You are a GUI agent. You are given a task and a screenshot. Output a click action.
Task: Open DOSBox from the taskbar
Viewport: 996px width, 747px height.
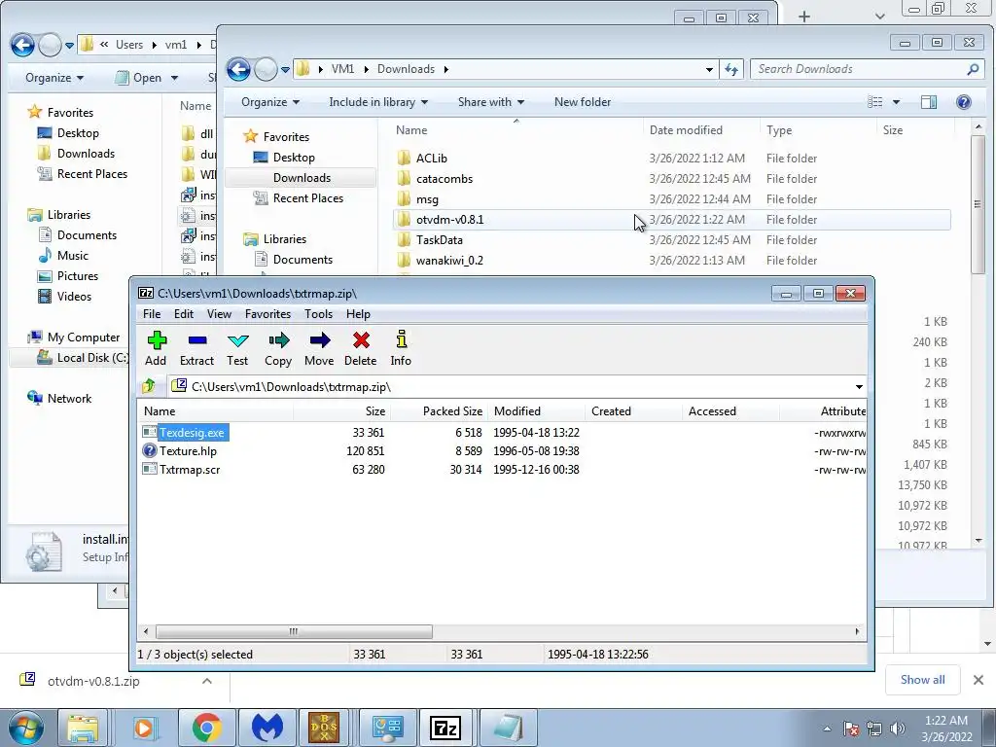click(x=324, y=728)
